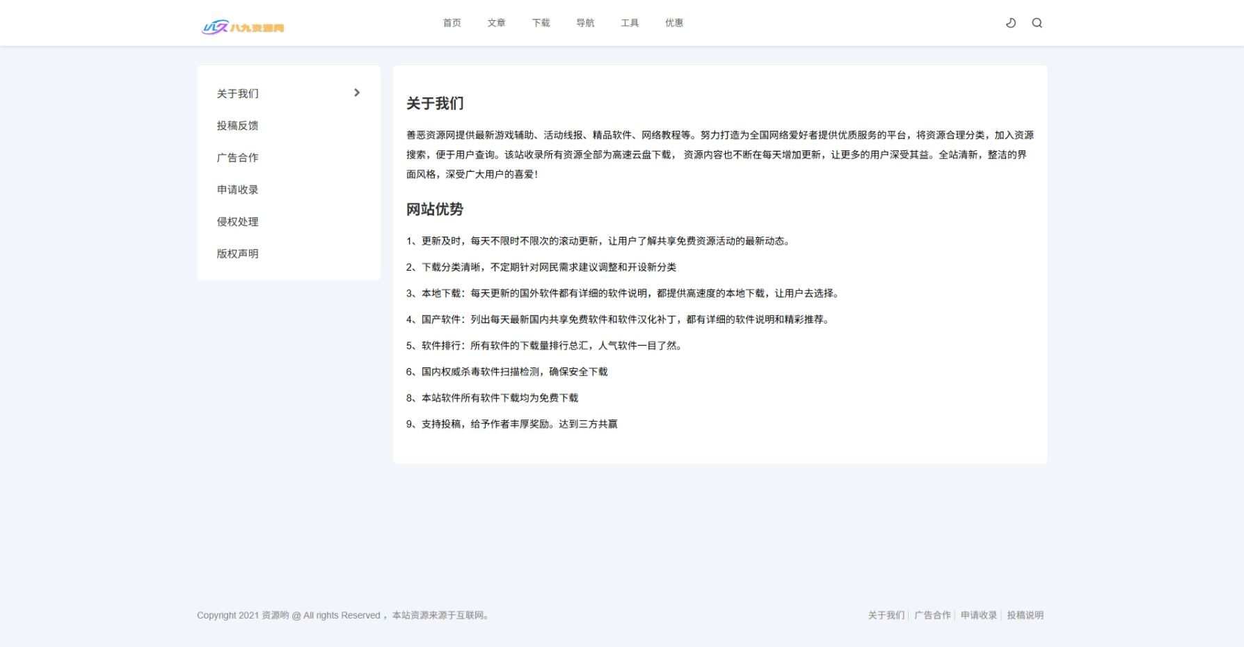The height and width of the screenshot is (647, 1244).
Task: Click the footer 广告合作 link
Action: tap(932, 615)
